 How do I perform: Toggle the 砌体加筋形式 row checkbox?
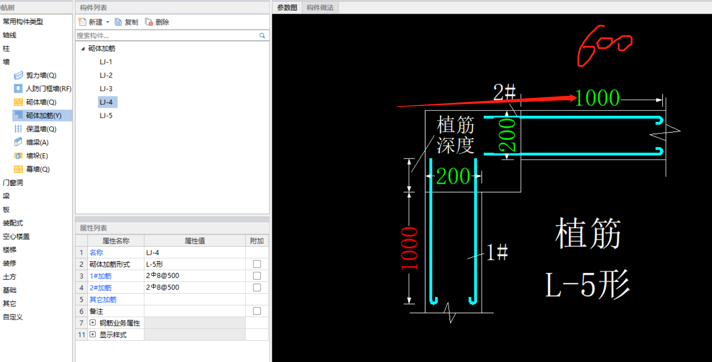point(257,264)
